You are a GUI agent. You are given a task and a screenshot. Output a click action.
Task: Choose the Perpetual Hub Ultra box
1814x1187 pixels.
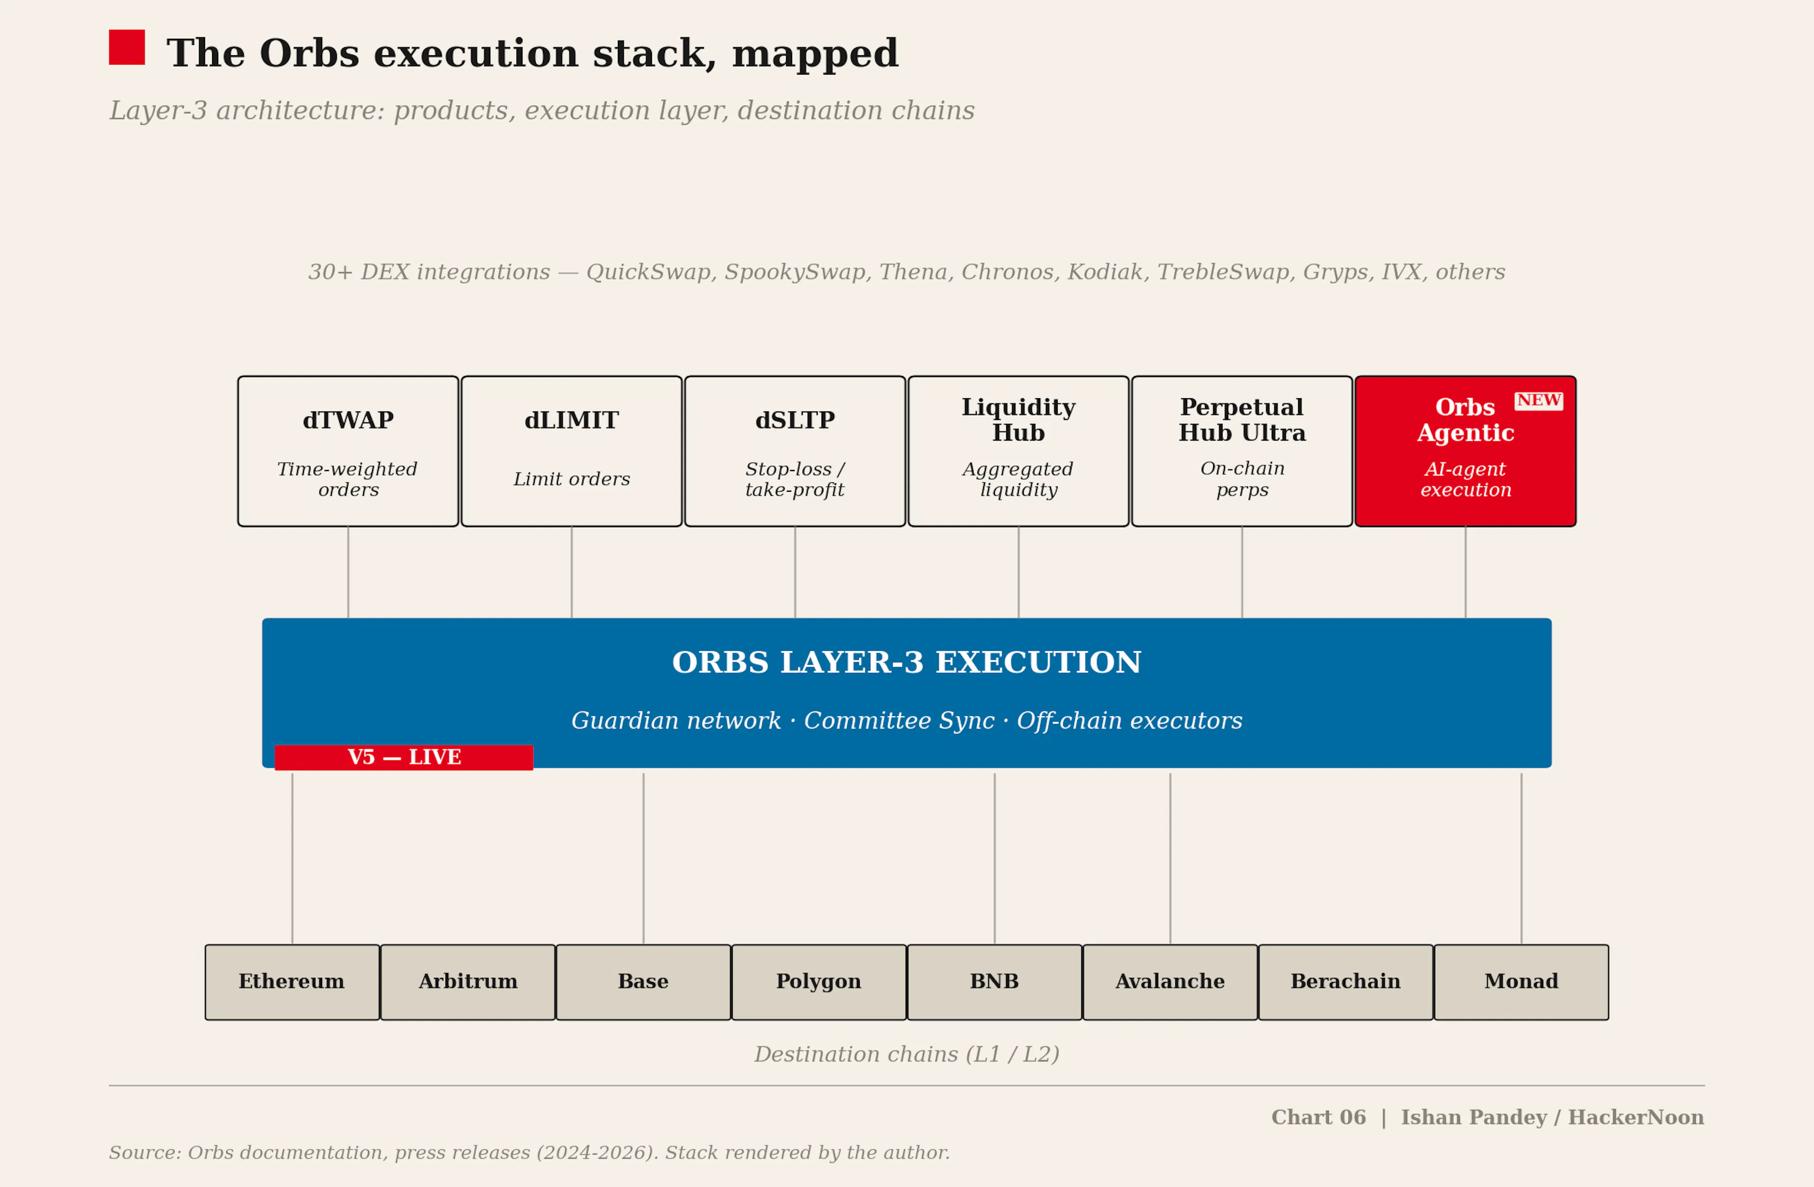coord(1241,451)
